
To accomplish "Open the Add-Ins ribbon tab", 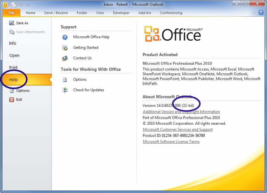I will (x=144, y=13).
